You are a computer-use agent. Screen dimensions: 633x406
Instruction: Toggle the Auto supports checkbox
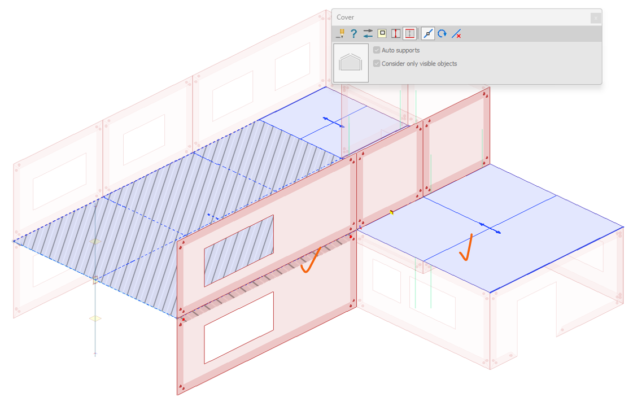point(377,50)
